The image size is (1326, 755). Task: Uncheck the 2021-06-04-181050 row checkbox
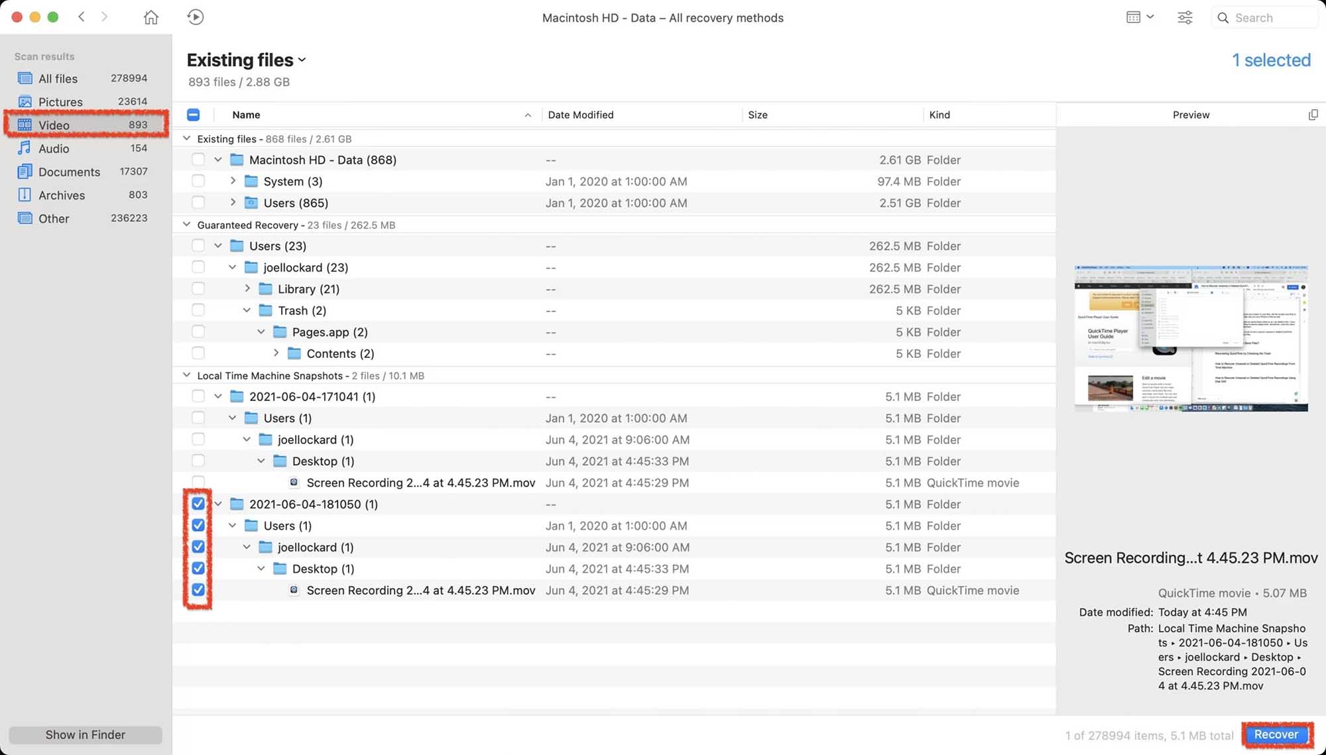pyautogui.click(x=198, y=503)
